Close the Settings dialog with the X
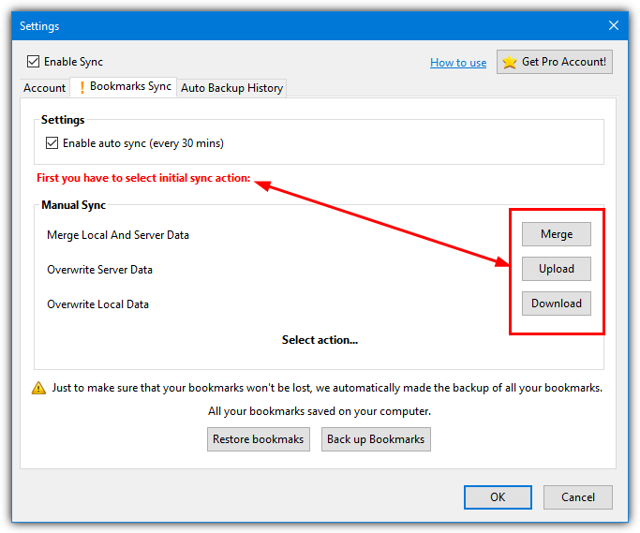Image resolution: width=640 pixels, height=533 pixels. [x=614, y=26]
